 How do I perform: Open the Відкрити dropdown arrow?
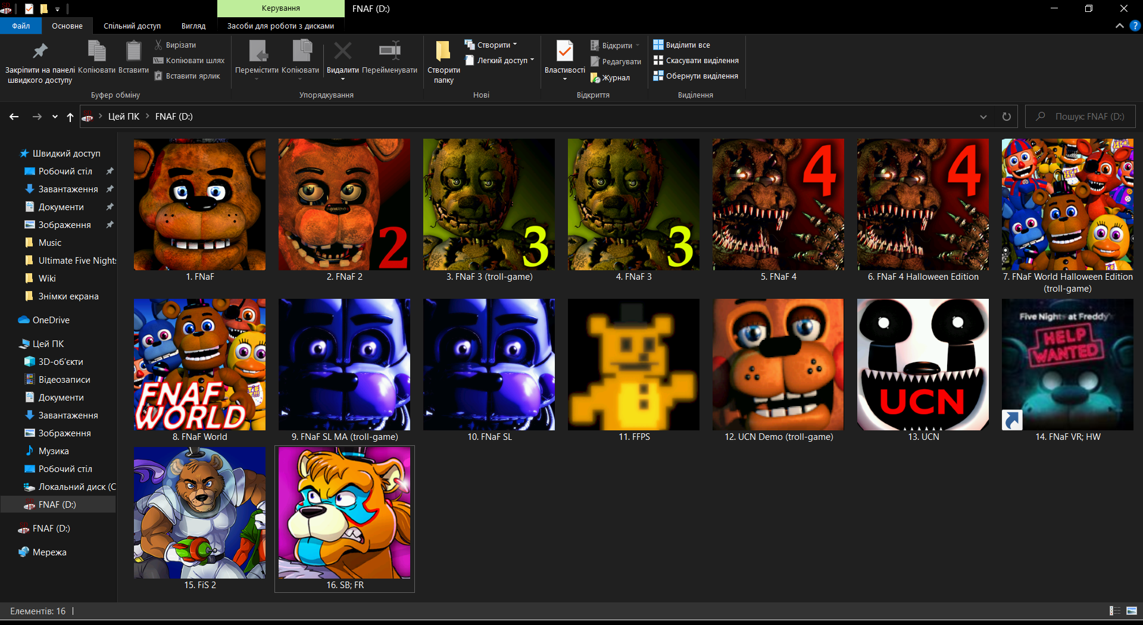[638, 45]
